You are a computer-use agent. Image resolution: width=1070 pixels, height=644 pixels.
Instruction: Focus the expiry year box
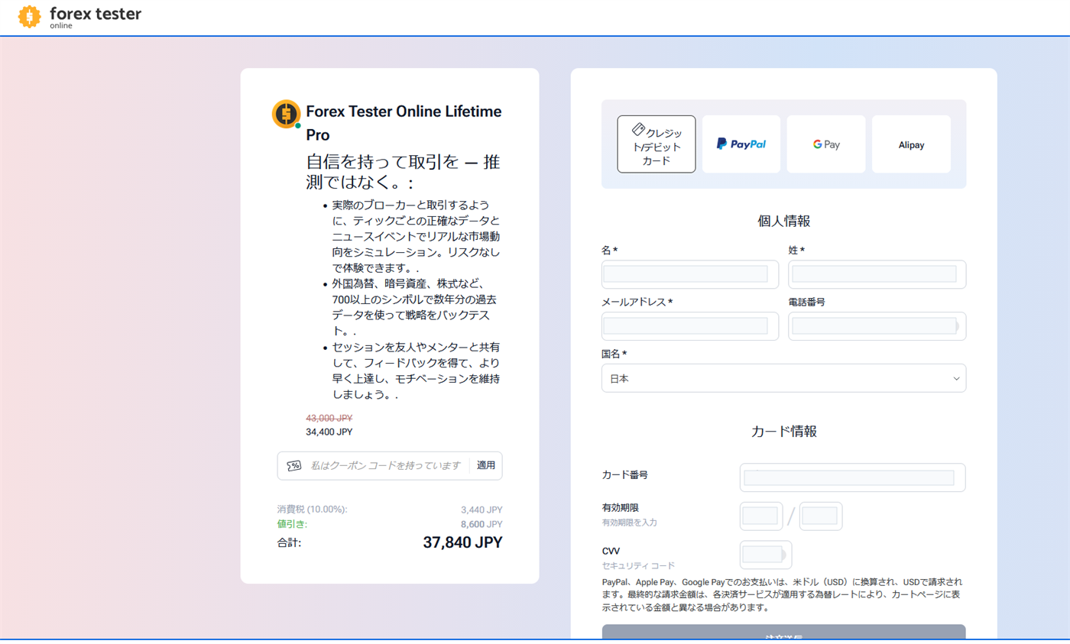coord(821,516)
